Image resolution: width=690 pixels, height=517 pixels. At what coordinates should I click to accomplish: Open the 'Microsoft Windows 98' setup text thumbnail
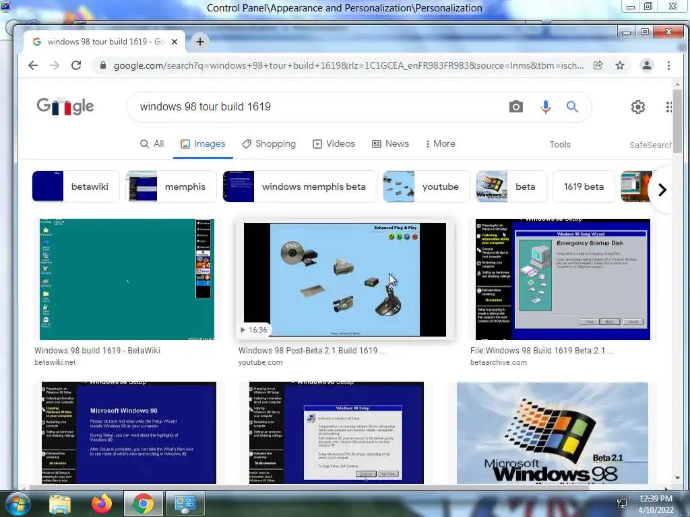[x=129, y=433]
